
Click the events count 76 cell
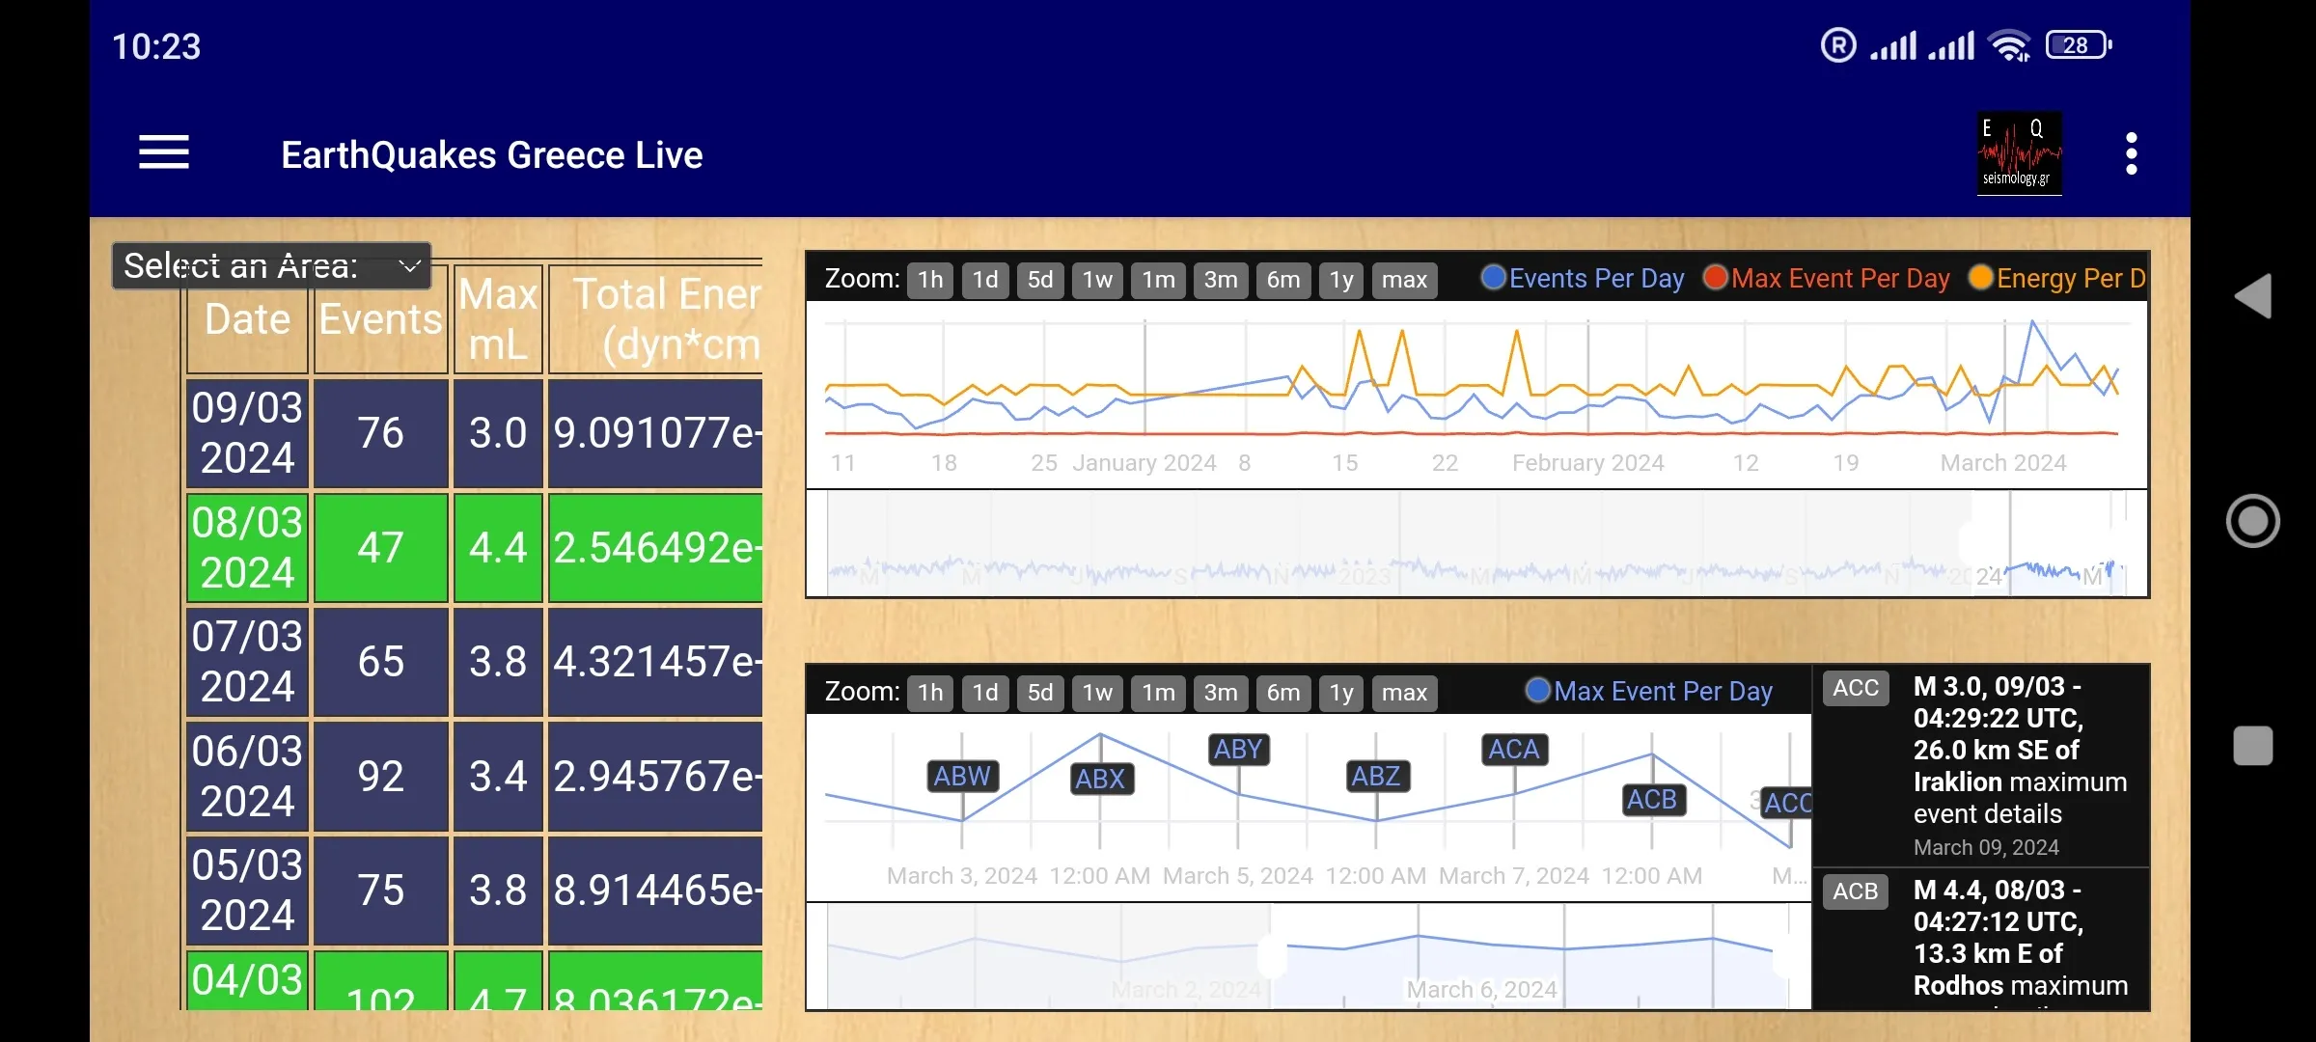point(380,432)
